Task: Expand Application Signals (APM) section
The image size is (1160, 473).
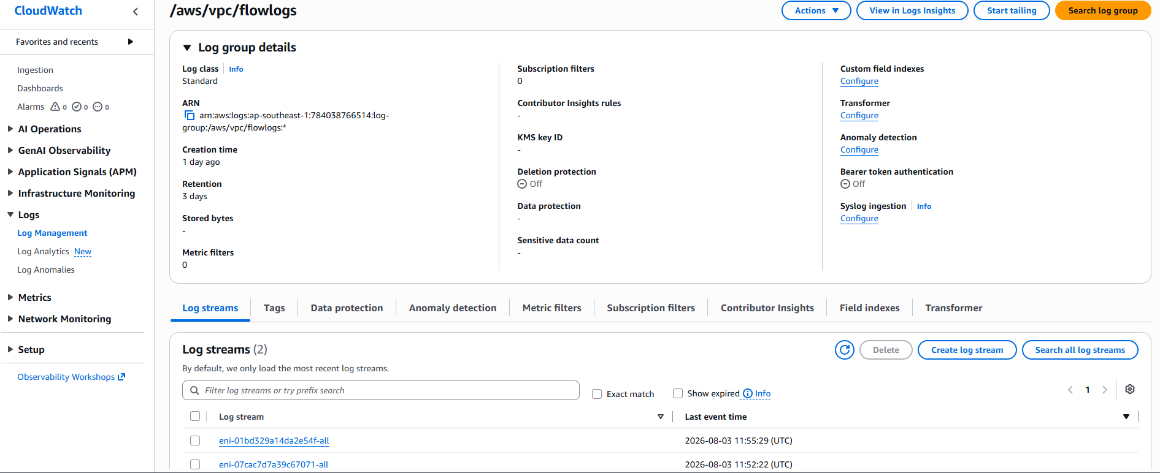Action: click(10, 172)
